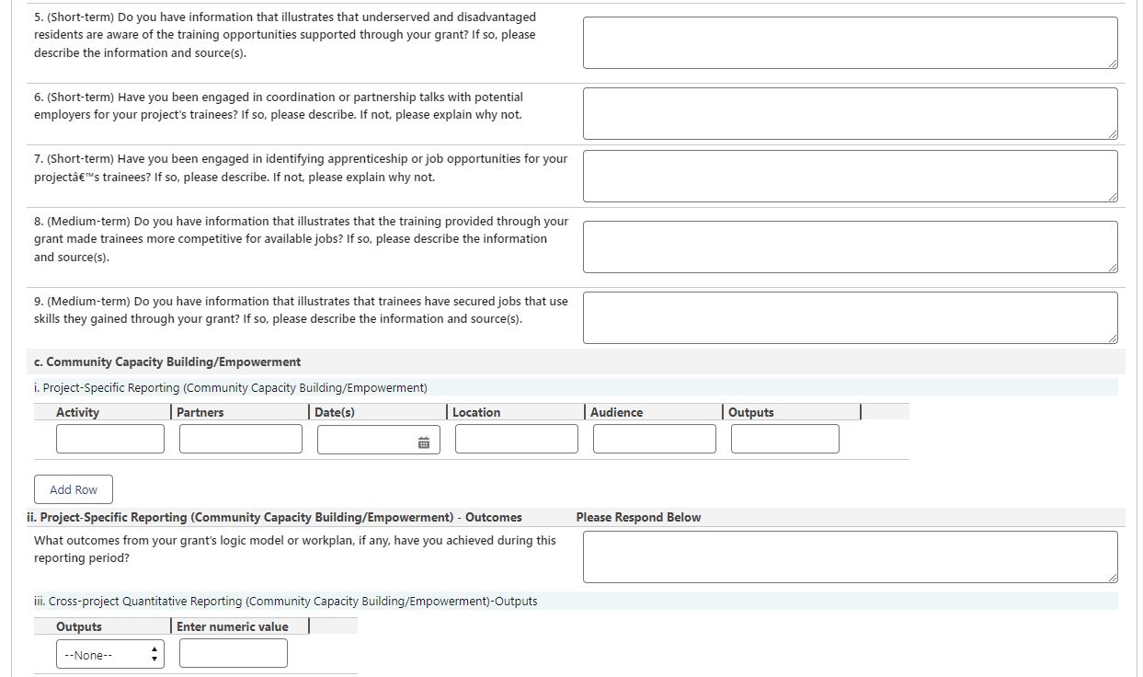This screenshot has height=677, width=1143.
Task: Click the Outputs text field in activity row
Action: pyautogui.click(x=785, y=439)
